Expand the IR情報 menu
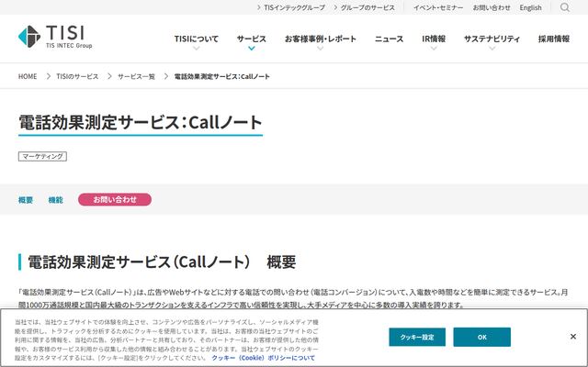The width and height of the screenshot is (588, 367). click(434, 39)
